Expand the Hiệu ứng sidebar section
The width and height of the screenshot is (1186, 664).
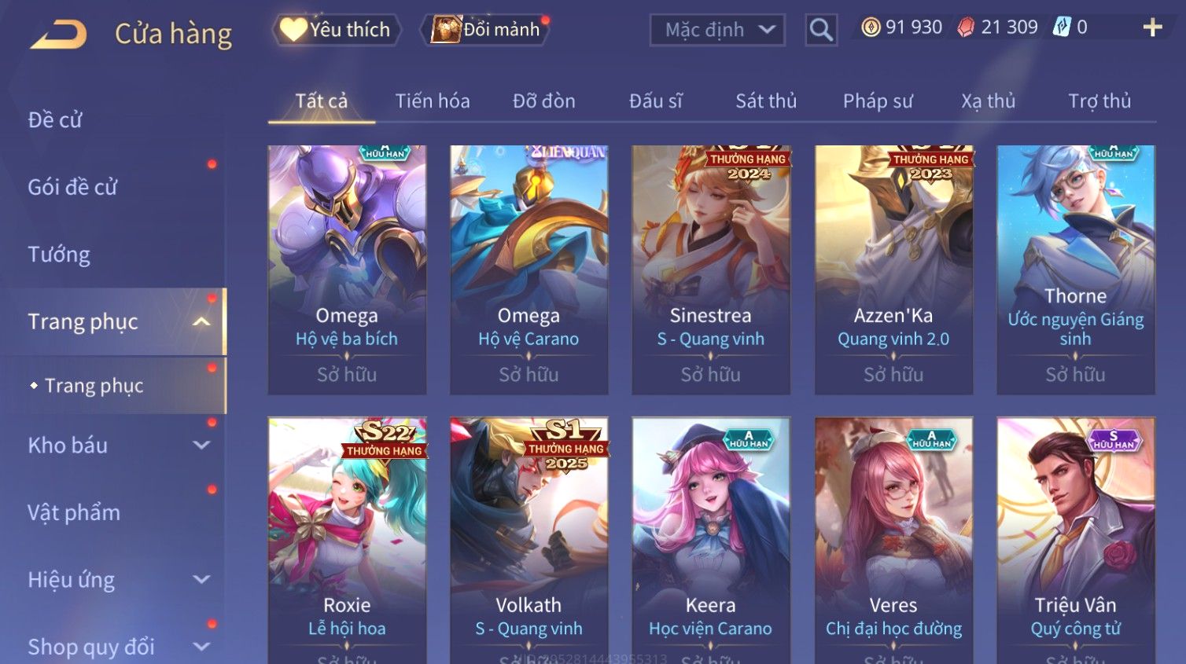201,580
